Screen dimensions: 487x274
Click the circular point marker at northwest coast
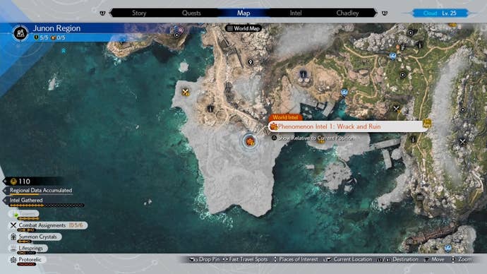[x=176, y=35]
